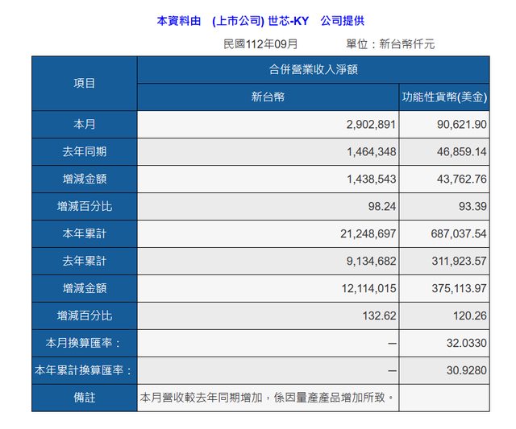Click the 備註 remark text
The image size is (516, 429).
coord(268,397)
